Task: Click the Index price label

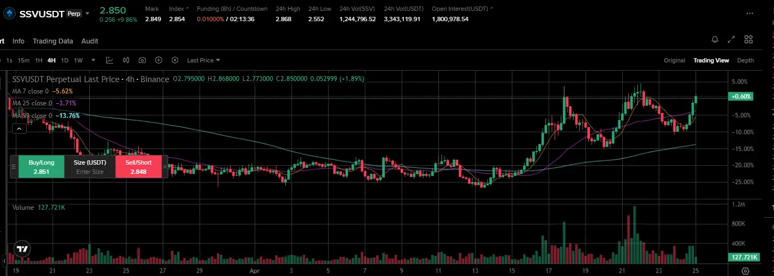Action: point(176,9)
